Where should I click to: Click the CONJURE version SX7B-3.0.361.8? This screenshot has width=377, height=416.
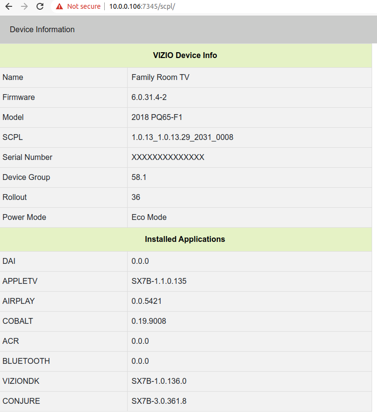pyautogui.click(x=159, y=401)
